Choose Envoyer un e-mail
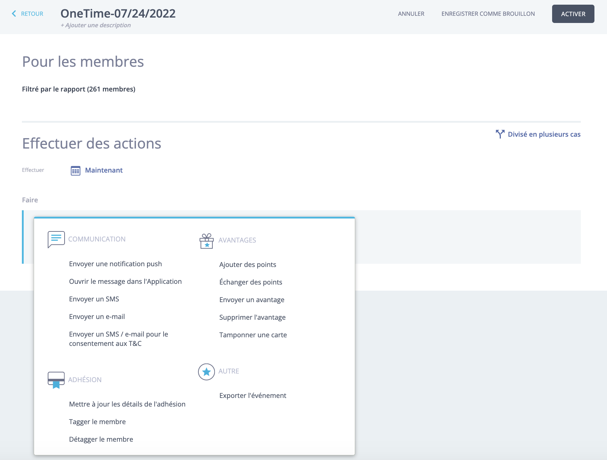The width and height of the screenshot is (607, 460). click(x=97, y=316)
